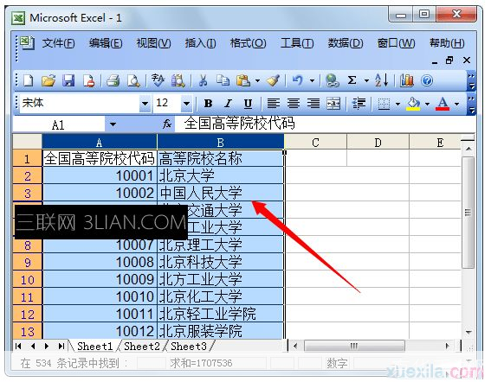Launch the Chart Wizard icon
The image size is (491, 382).
(x=406, y=80)
